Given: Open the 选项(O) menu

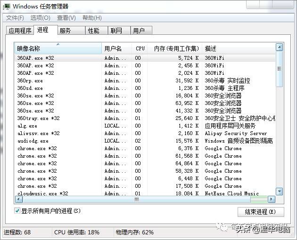Looking at the screenshot, I should pos(41,18).
